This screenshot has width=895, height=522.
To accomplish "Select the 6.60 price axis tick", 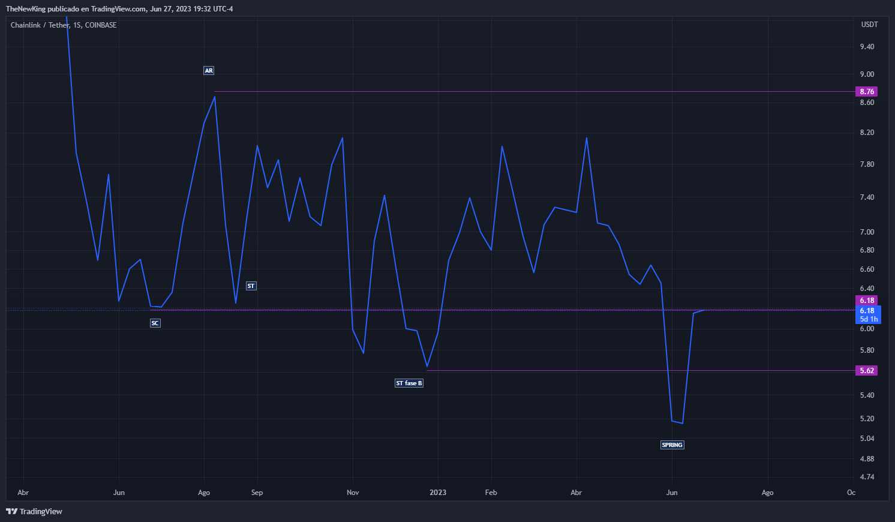I will pos(867,269).
